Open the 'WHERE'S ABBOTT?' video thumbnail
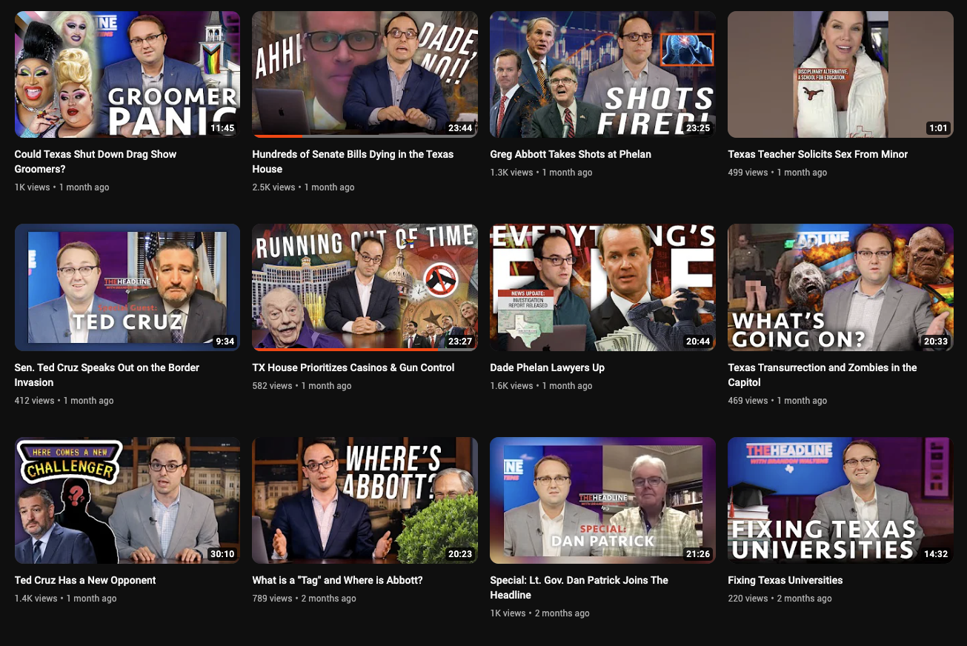 tap(365, 500)
